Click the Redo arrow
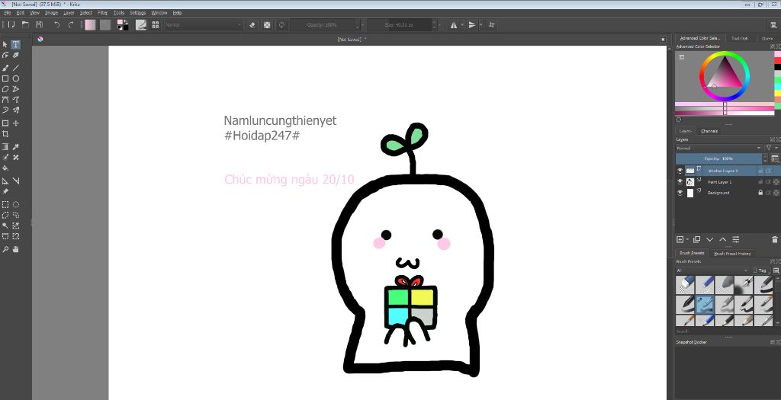Viewport: 781px width, 400px height. pyautogui.click(x=71, y=24)
